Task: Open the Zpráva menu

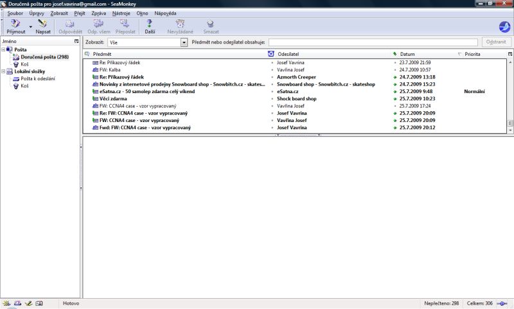Action: coord(98,13)
